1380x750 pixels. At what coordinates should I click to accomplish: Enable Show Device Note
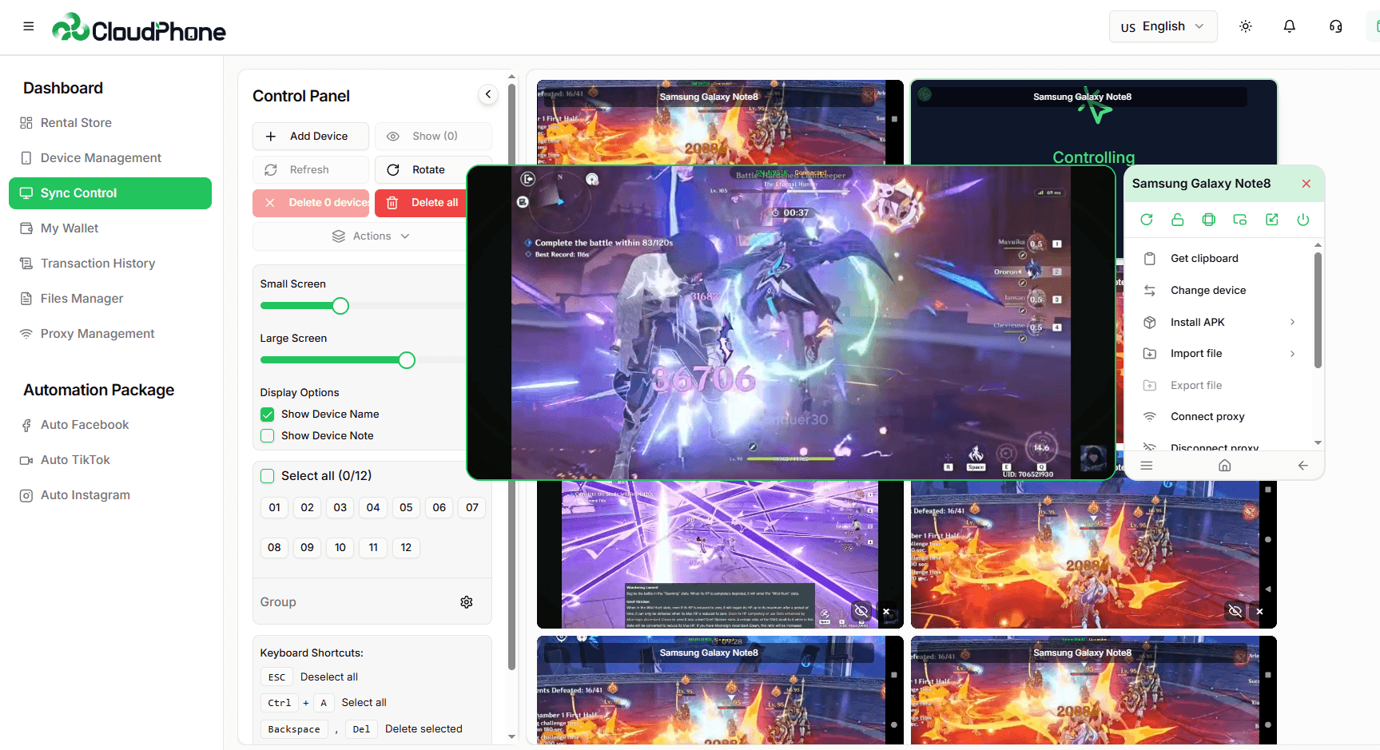pos(267,435)
